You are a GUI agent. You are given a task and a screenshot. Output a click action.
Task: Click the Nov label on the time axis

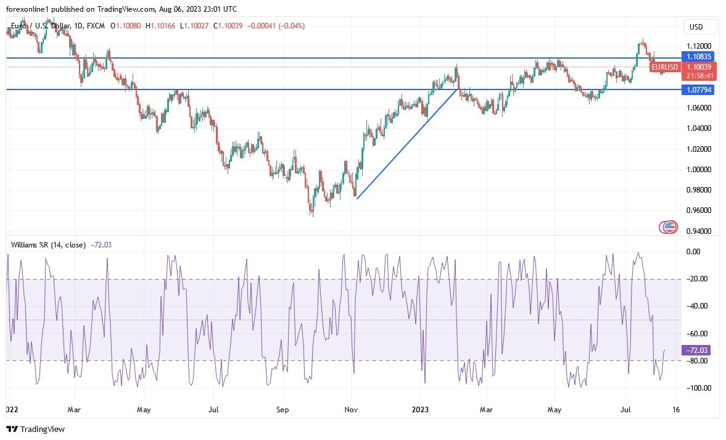[351, 409]
